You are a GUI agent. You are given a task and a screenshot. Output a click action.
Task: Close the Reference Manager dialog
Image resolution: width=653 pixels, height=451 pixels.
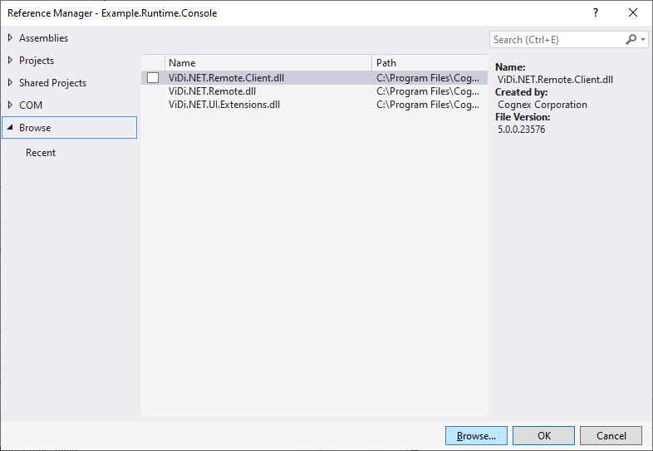point(633,12)
